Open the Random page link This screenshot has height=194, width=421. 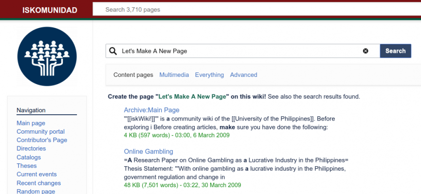coord(36,191)
